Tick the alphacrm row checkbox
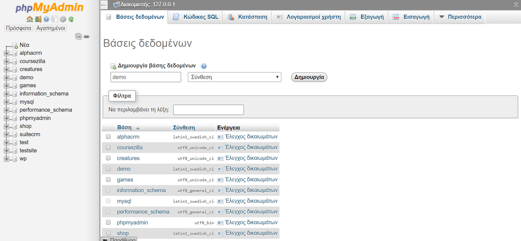Image resolution: width=521 pixels, height=241 pixels. click(x=108, y=137)
